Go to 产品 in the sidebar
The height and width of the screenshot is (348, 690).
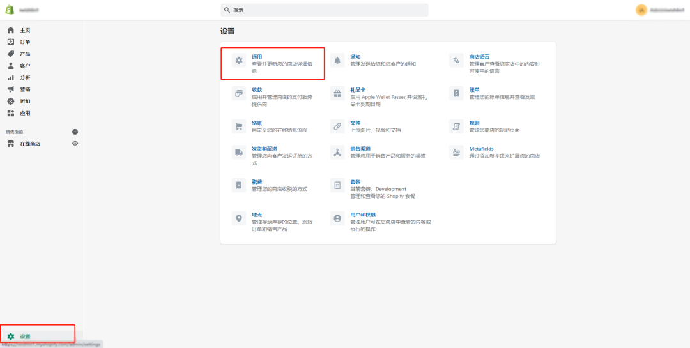pos(25,54)
